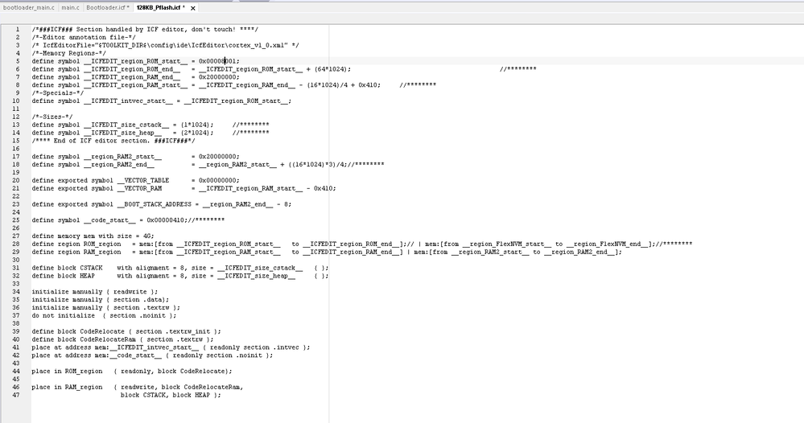Click the (64*1024) expression on line 6
Screen dimensions: 804x423
[x=332, y=69]
